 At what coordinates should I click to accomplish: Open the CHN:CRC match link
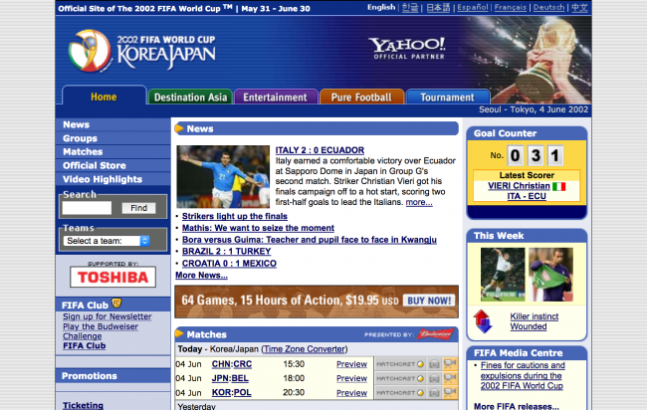coord(232,364)
